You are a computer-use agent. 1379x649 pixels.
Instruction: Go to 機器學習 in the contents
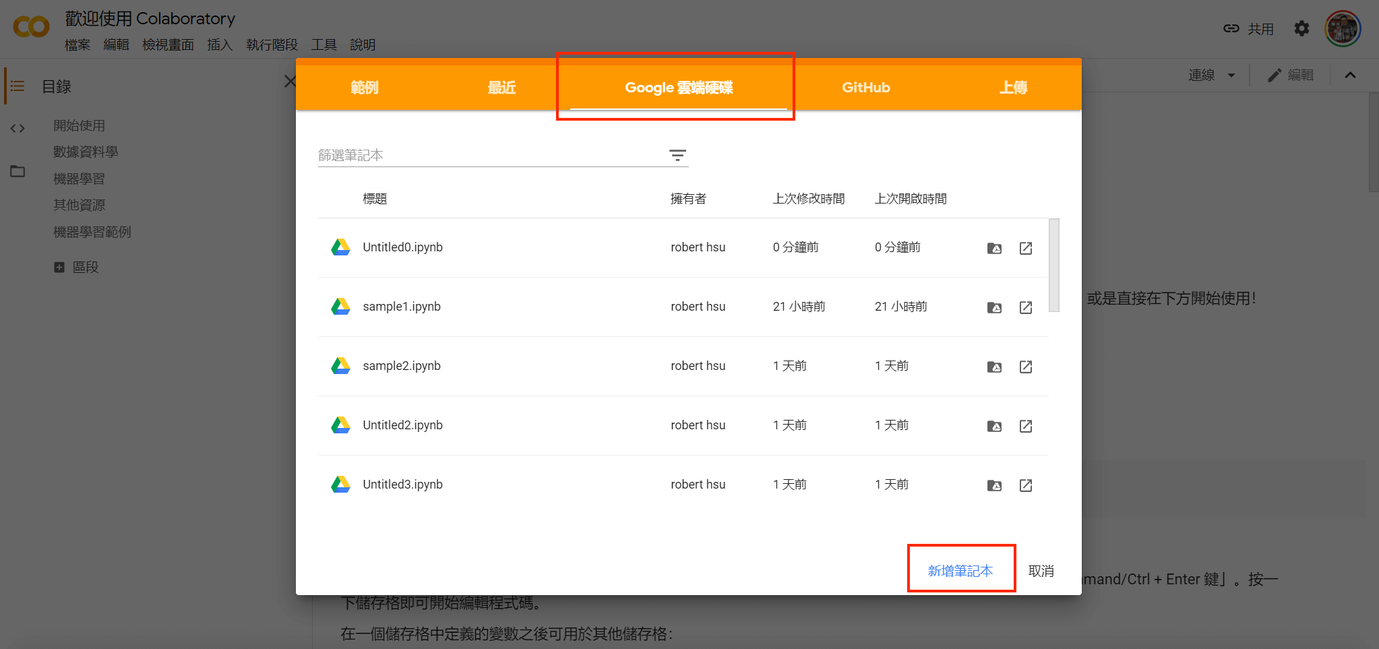pos(80,179)
